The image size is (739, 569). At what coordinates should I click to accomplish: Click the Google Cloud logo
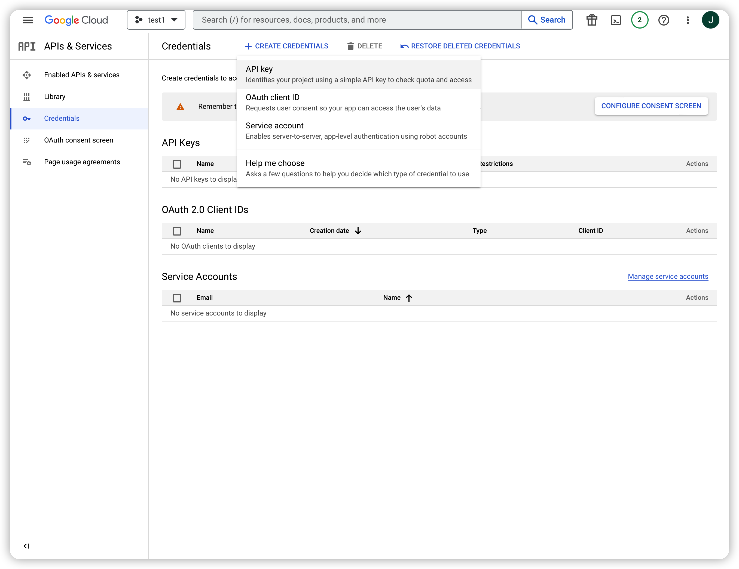point(77,20)
